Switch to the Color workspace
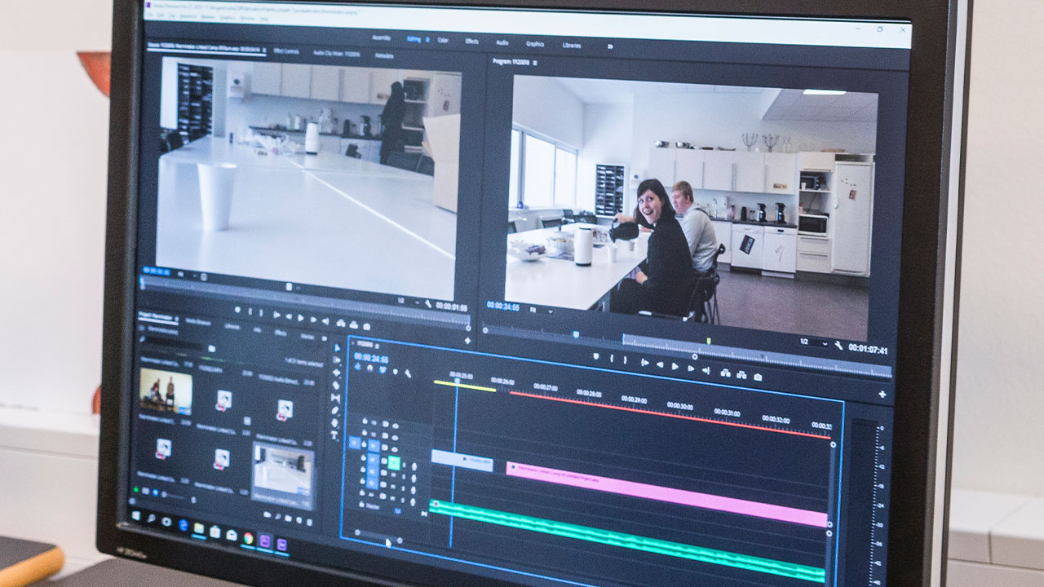1044x587 pixels. coord(443,39)
